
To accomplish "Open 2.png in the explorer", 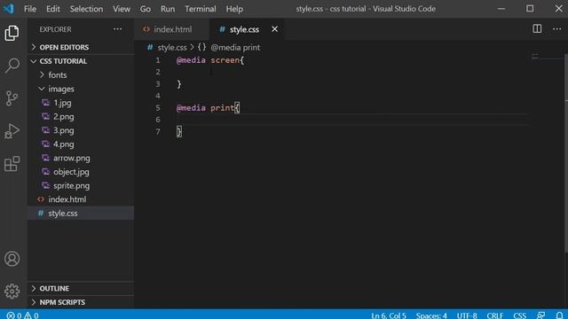I will tap(81, 116).
